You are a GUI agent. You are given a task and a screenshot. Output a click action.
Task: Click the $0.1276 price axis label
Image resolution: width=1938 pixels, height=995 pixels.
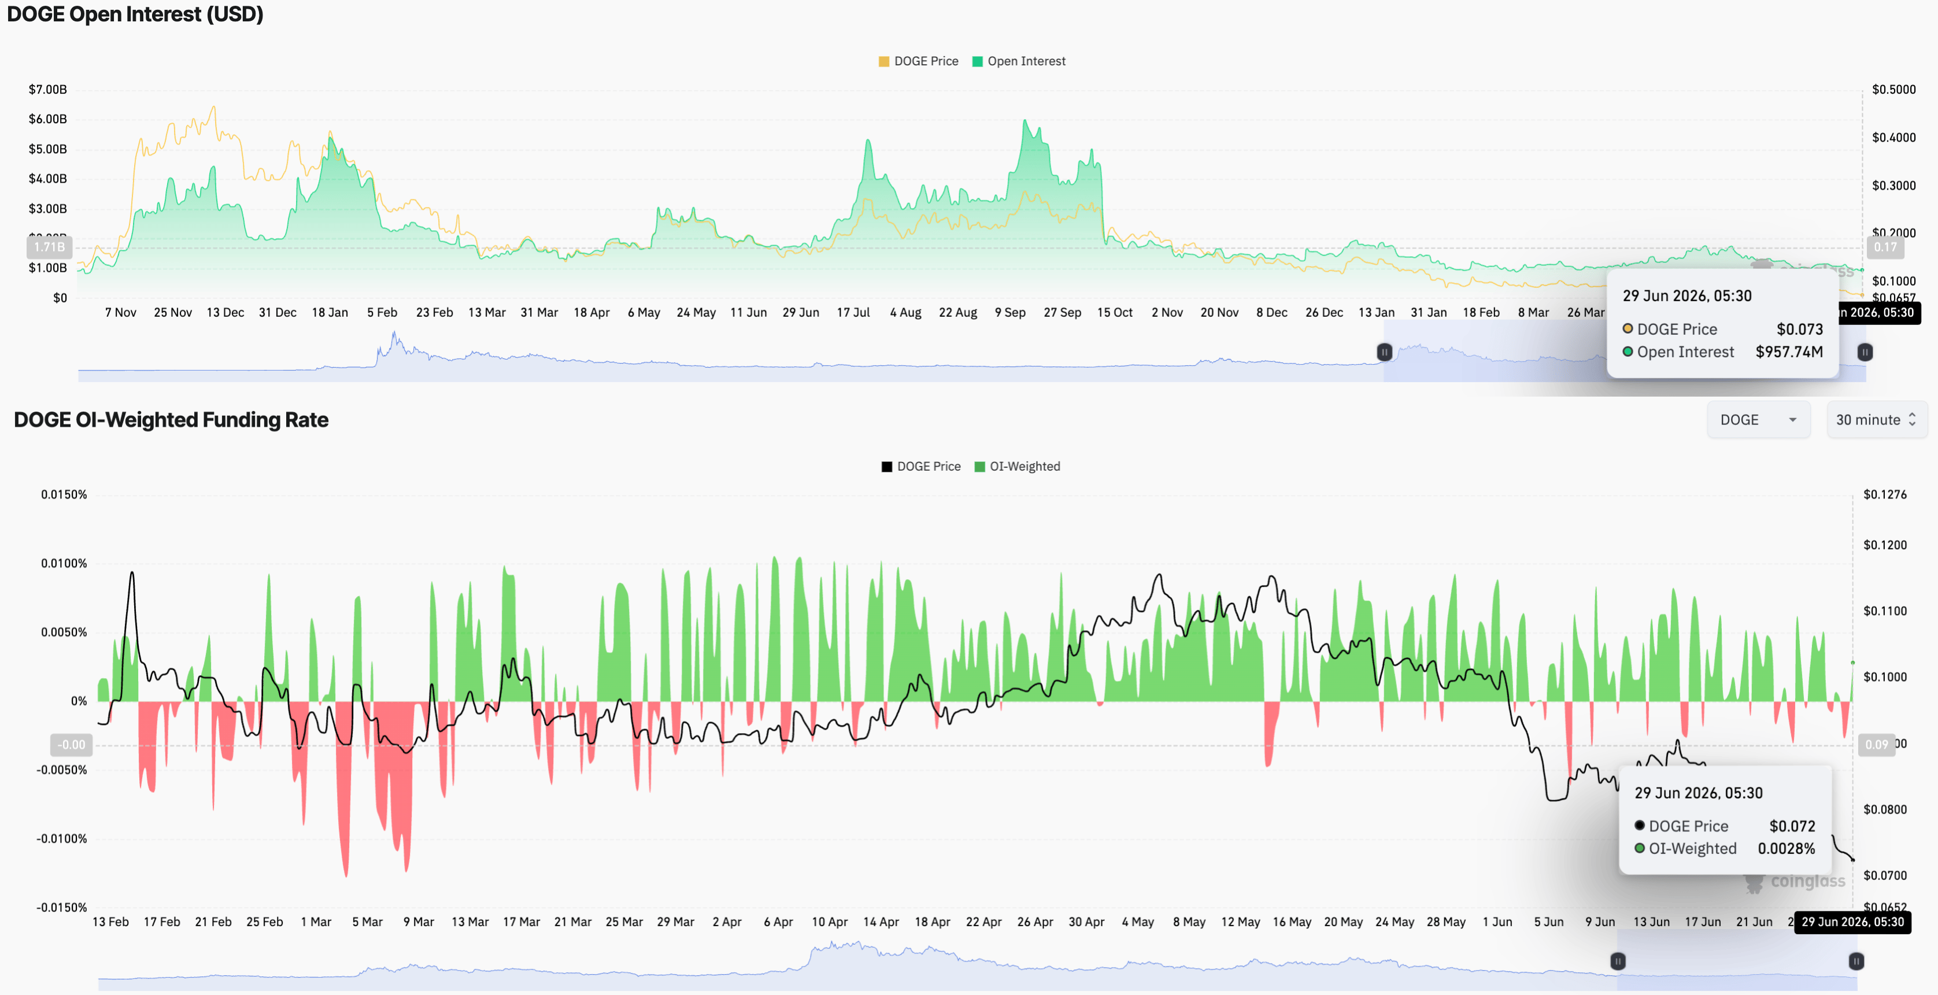tap(1885, 494)
